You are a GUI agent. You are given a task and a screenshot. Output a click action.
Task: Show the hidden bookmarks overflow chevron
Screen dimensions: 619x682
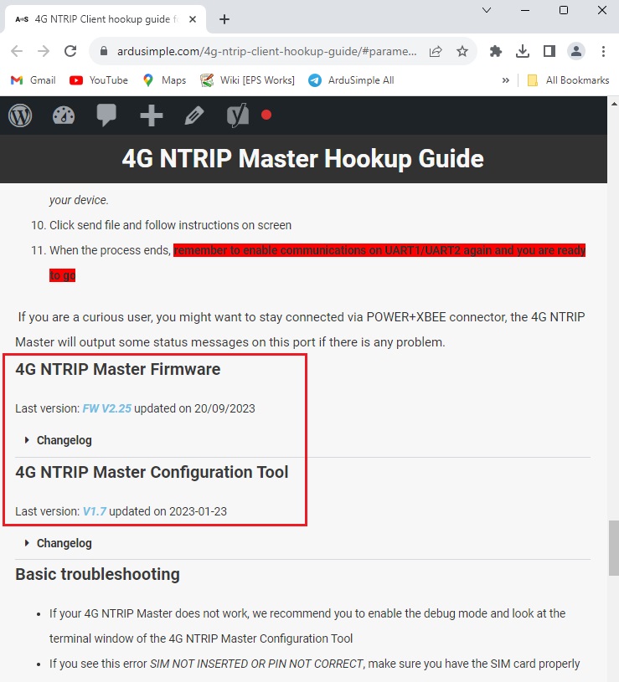(505, 80)
